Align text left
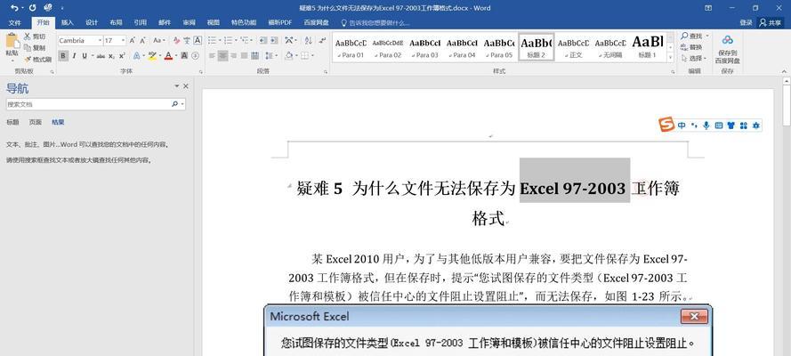Image resolution: width=791 pixels, height=356 pixels. pyautogui.click(x=212, y=55)
